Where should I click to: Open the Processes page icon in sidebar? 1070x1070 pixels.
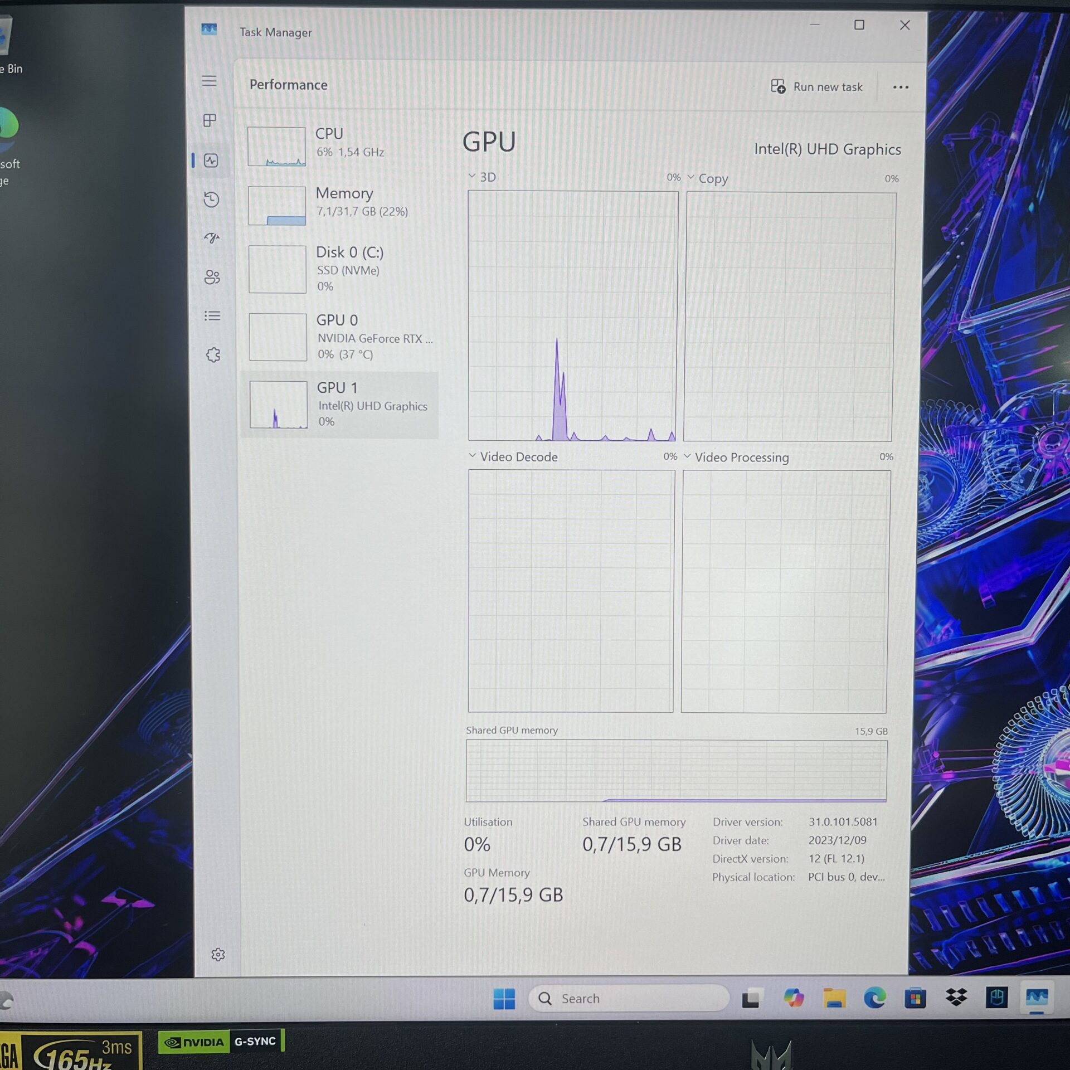[210, 120]
